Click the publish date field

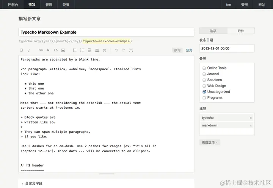pyautogui.click(x=227, y=49)
